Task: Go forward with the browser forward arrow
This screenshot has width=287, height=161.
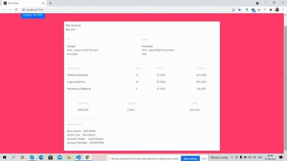Action: [x=10, y=10]
